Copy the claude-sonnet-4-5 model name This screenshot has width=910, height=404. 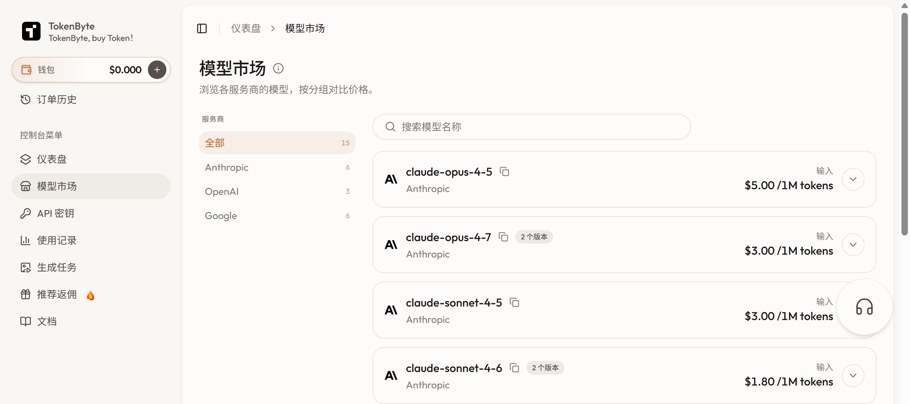coord(514,303)
